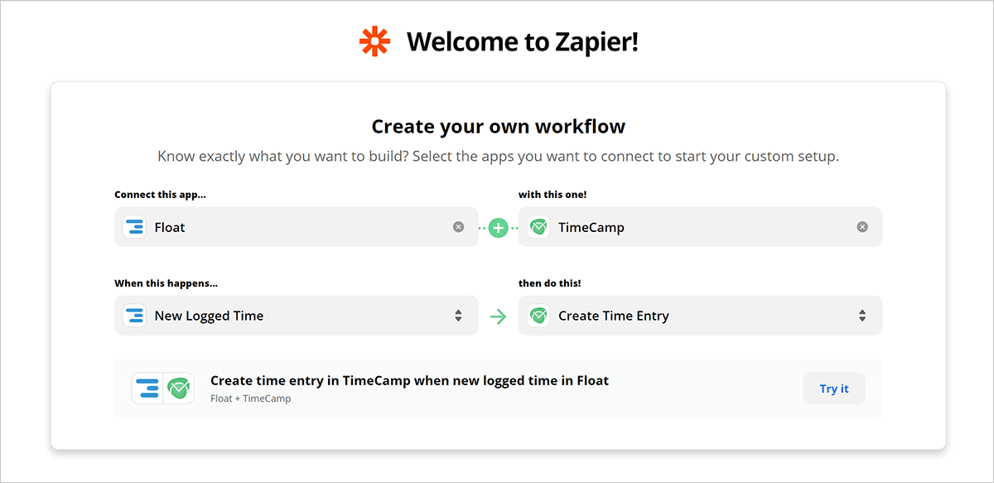Expand the Create Time Entry action dropdown arrows

pyautogui.click(x=862, y=316)
